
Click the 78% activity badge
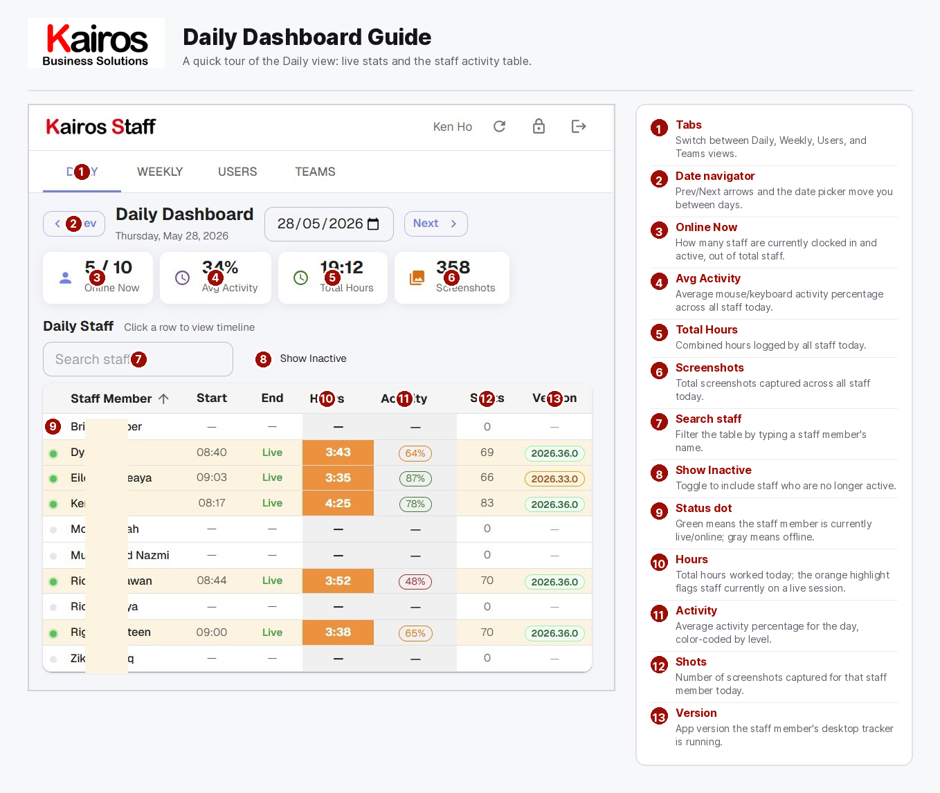click(415, 504)
